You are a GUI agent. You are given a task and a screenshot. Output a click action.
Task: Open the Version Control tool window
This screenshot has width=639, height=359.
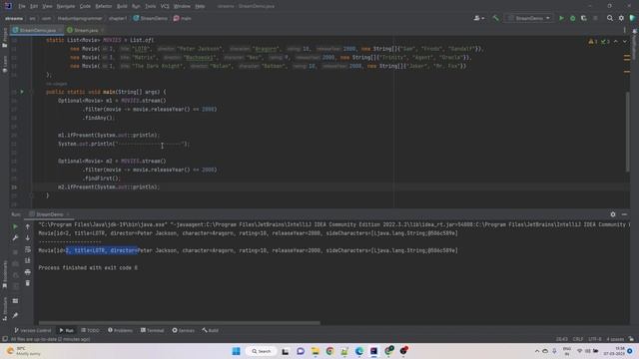(x=33, y=330)
